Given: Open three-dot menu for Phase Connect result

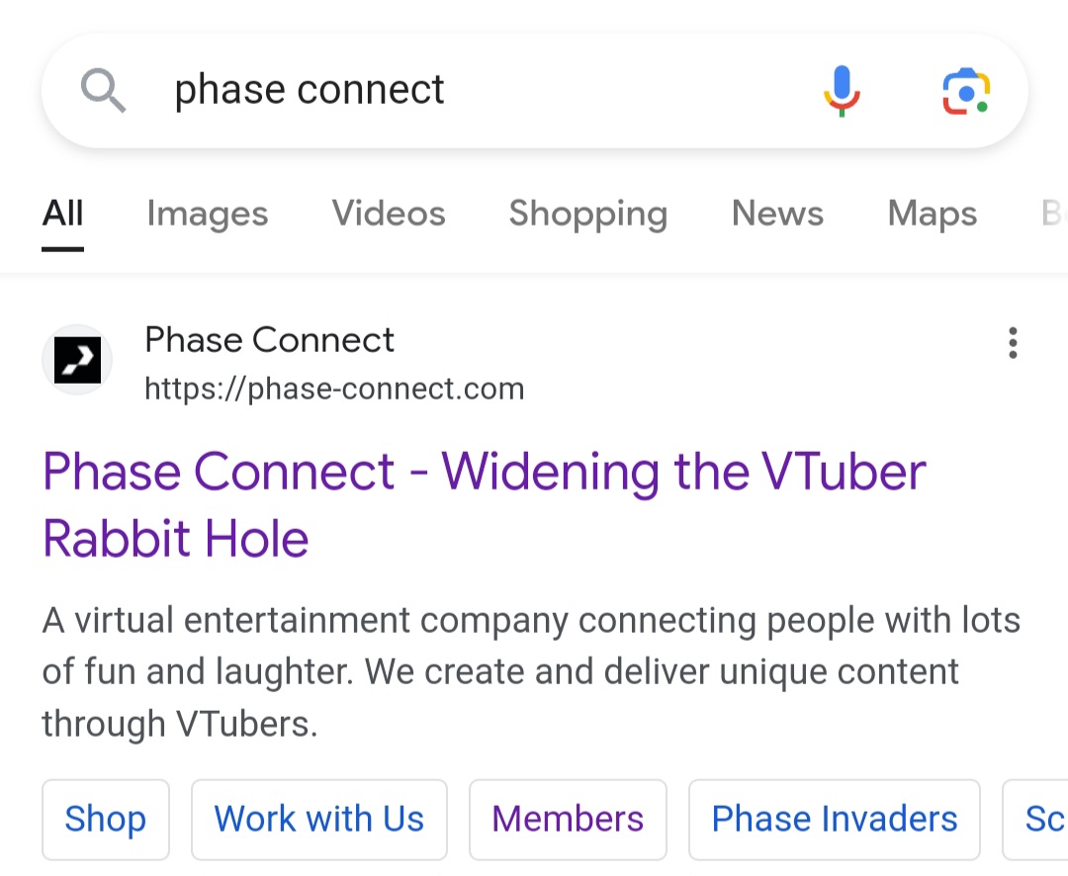Looking at the screenshot, I should point(1013,343).
